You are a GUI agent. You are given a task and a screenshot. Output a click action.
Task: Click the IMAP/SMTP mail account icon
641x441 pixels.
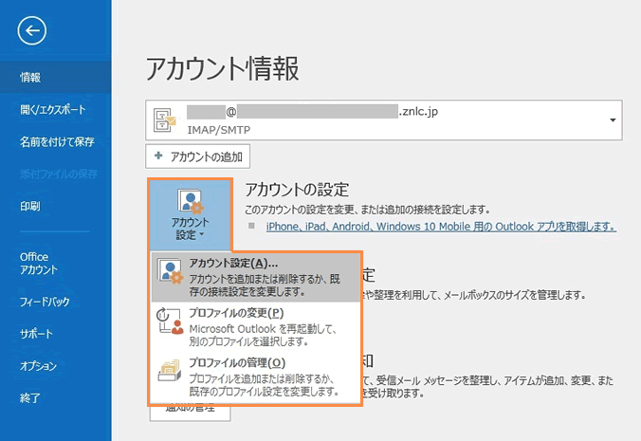coord(164,120)
